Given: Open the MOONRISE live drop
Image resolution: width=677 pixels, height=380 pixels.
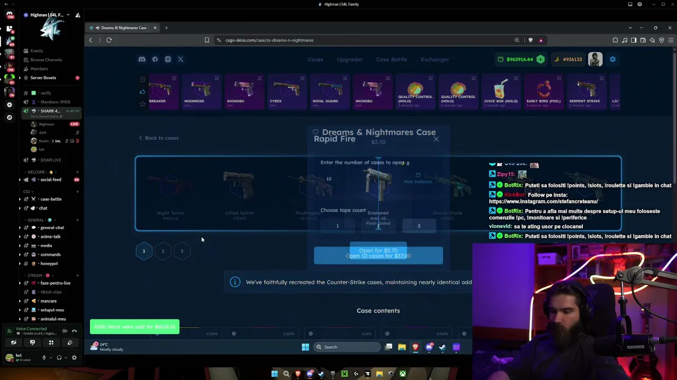Looking at the screenshot, I should click(200, 92).
